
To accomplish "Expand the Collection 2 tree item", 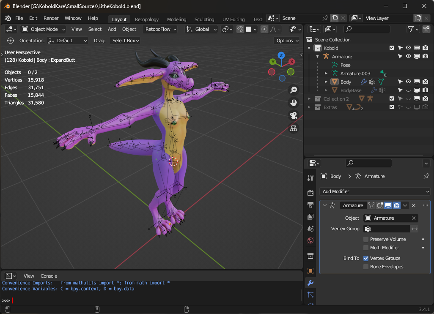I will tap(309, 98).
